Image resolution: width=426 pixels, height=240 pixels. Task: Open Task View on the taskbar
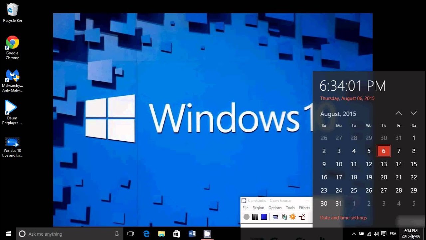131,234
